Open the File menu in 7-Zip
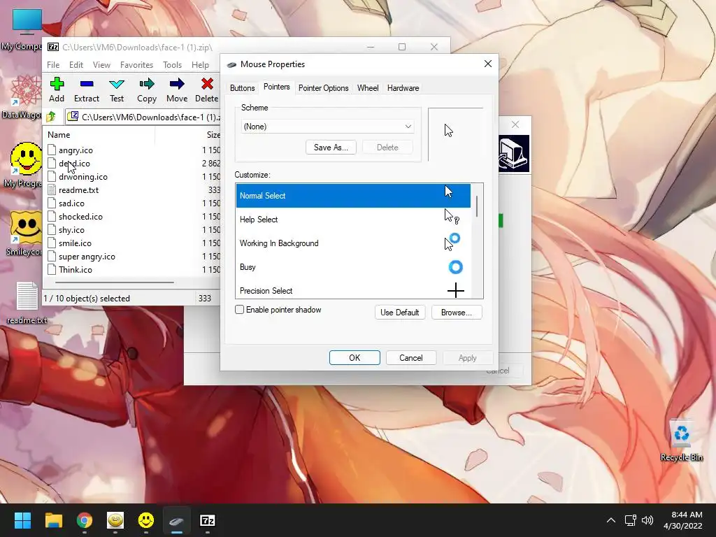Screen dimensions: 716x537 coord(53,65)
